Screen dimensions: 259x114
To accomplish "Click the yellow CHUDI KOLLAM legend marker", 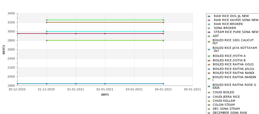I will [209, 101].
